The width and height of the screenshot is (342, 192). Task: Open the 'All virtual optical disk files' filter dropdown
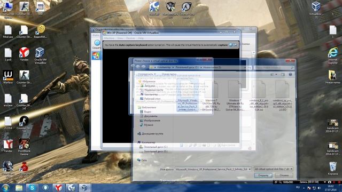(x=274, y=169)
